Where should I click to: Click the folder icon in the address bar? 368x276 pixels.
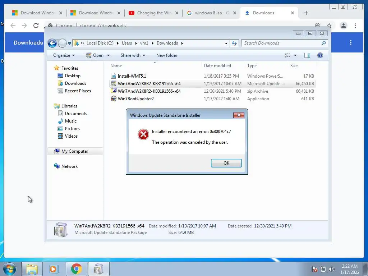tap(76, 43)
